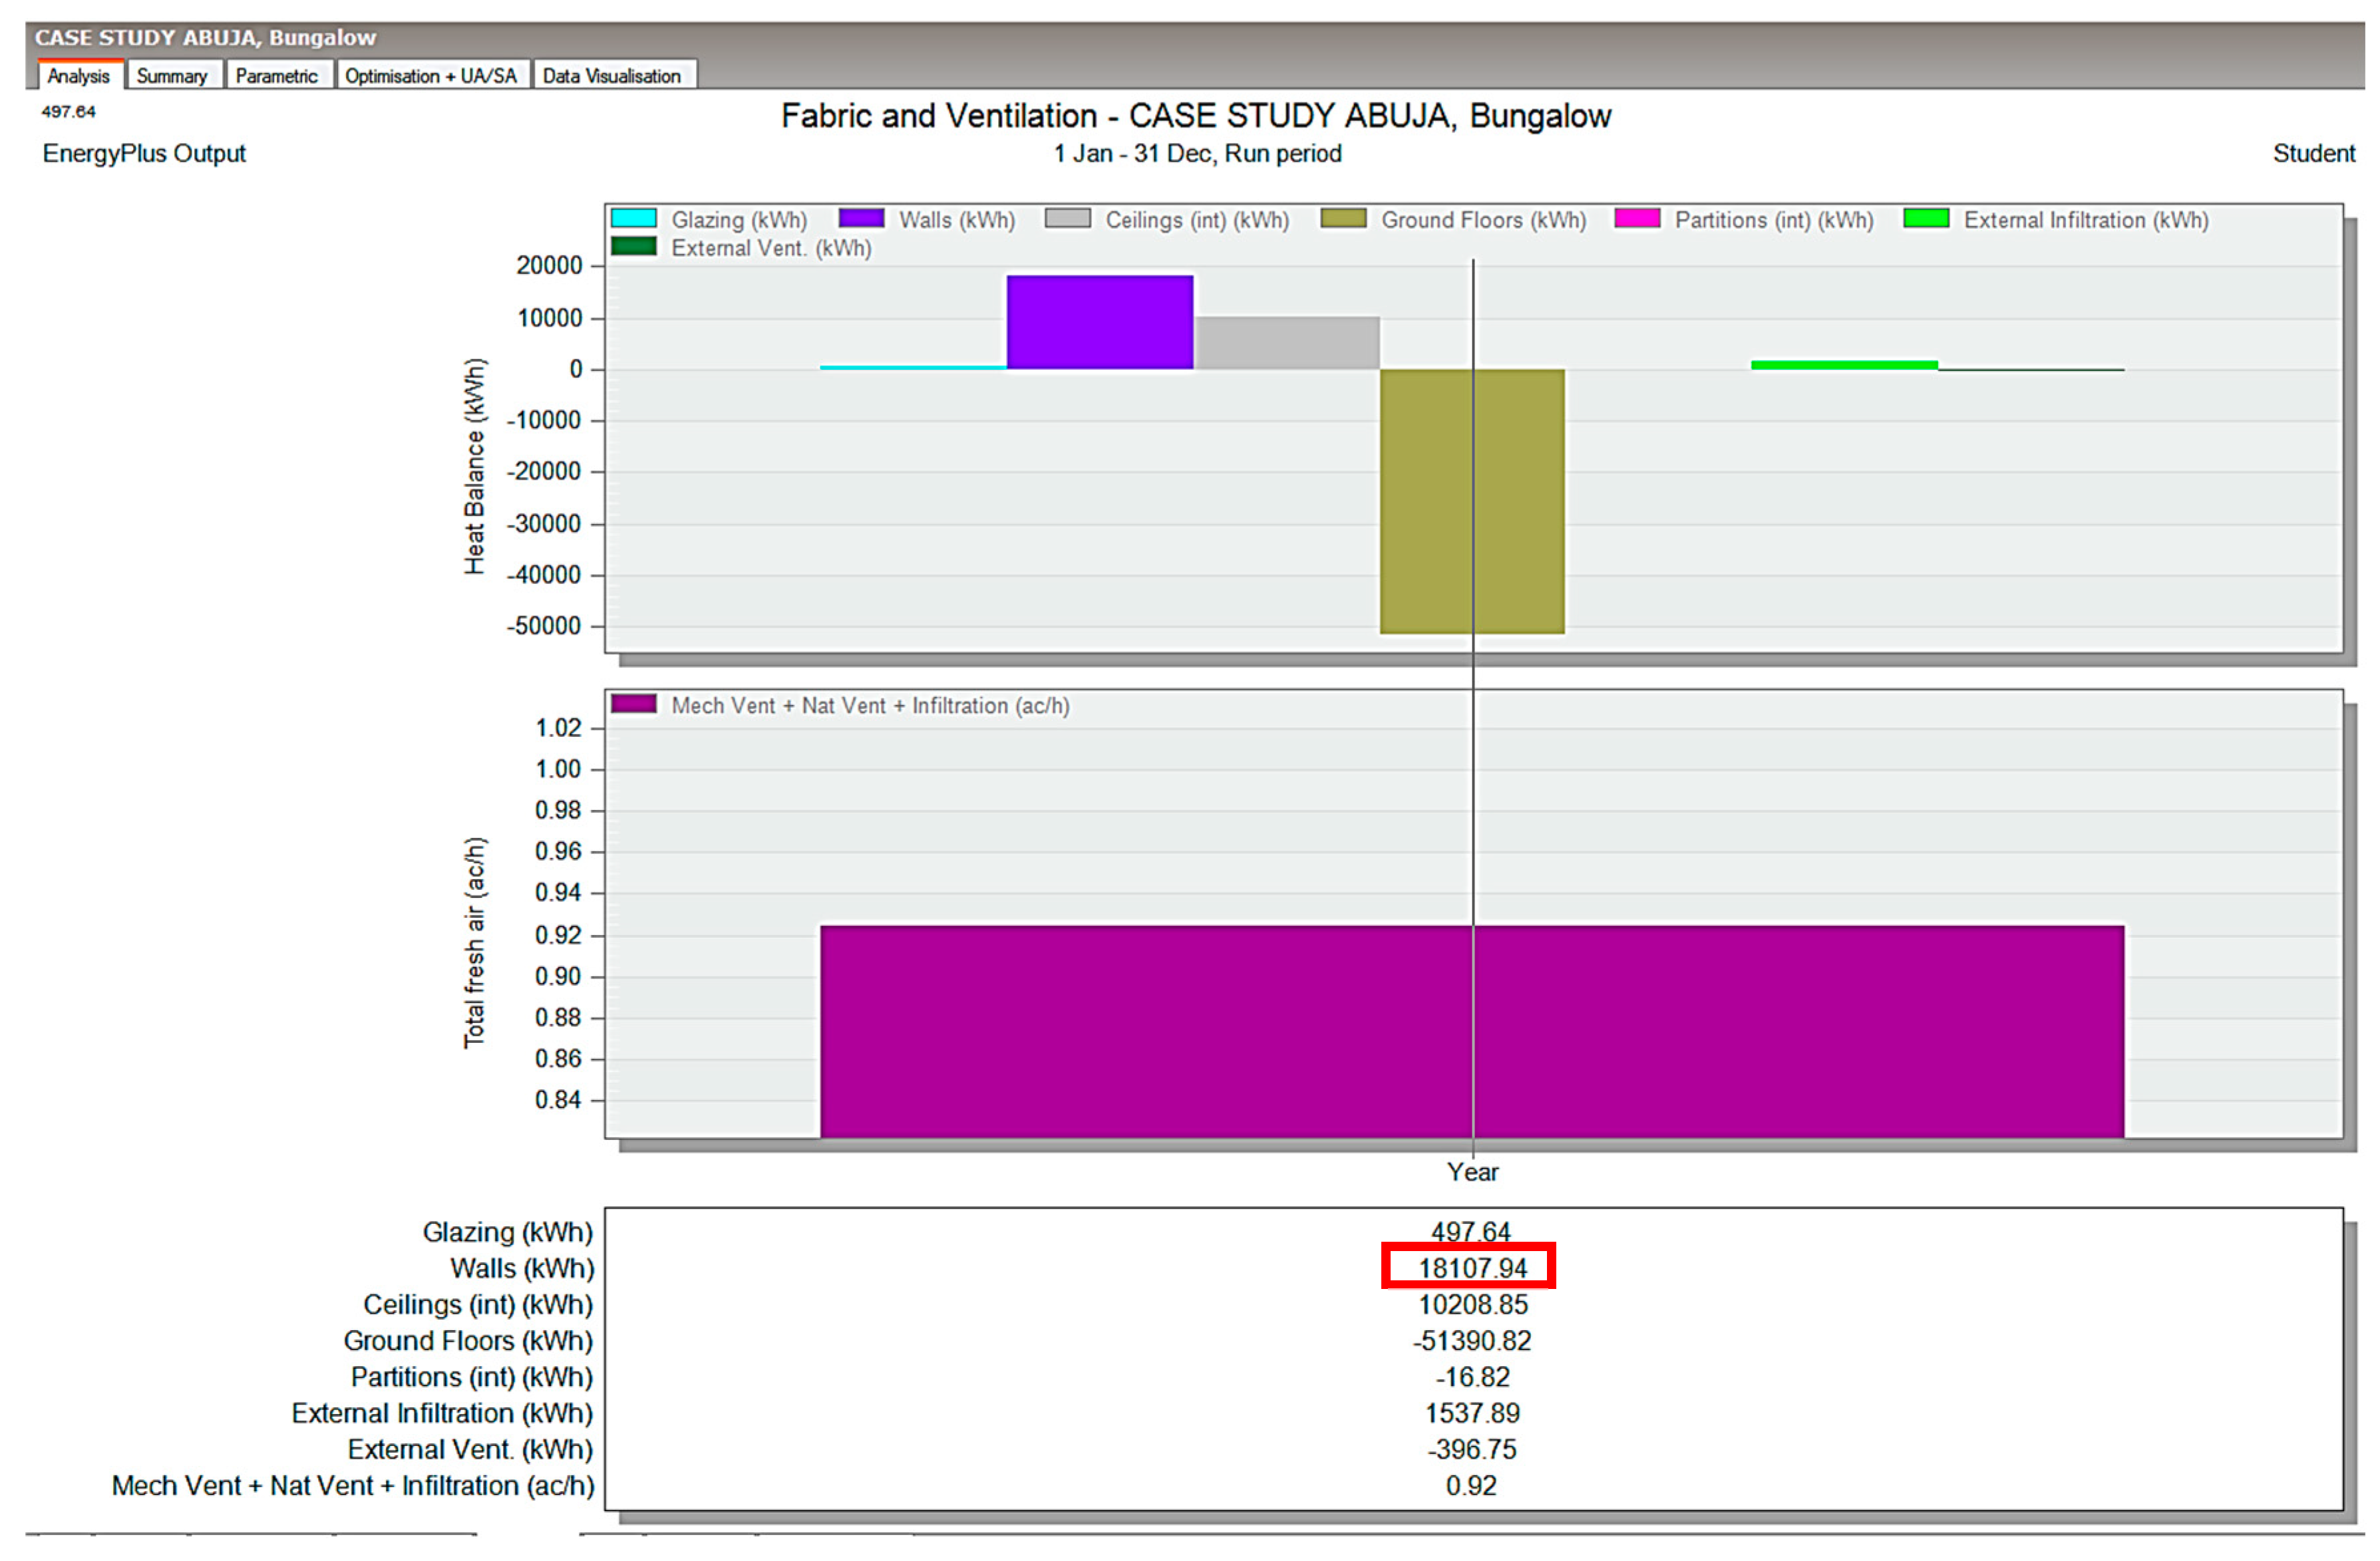This screenshot has height=1561, width=2380.
Task: Switch to the Analysis tab
Action: click(x=78, y=76)
